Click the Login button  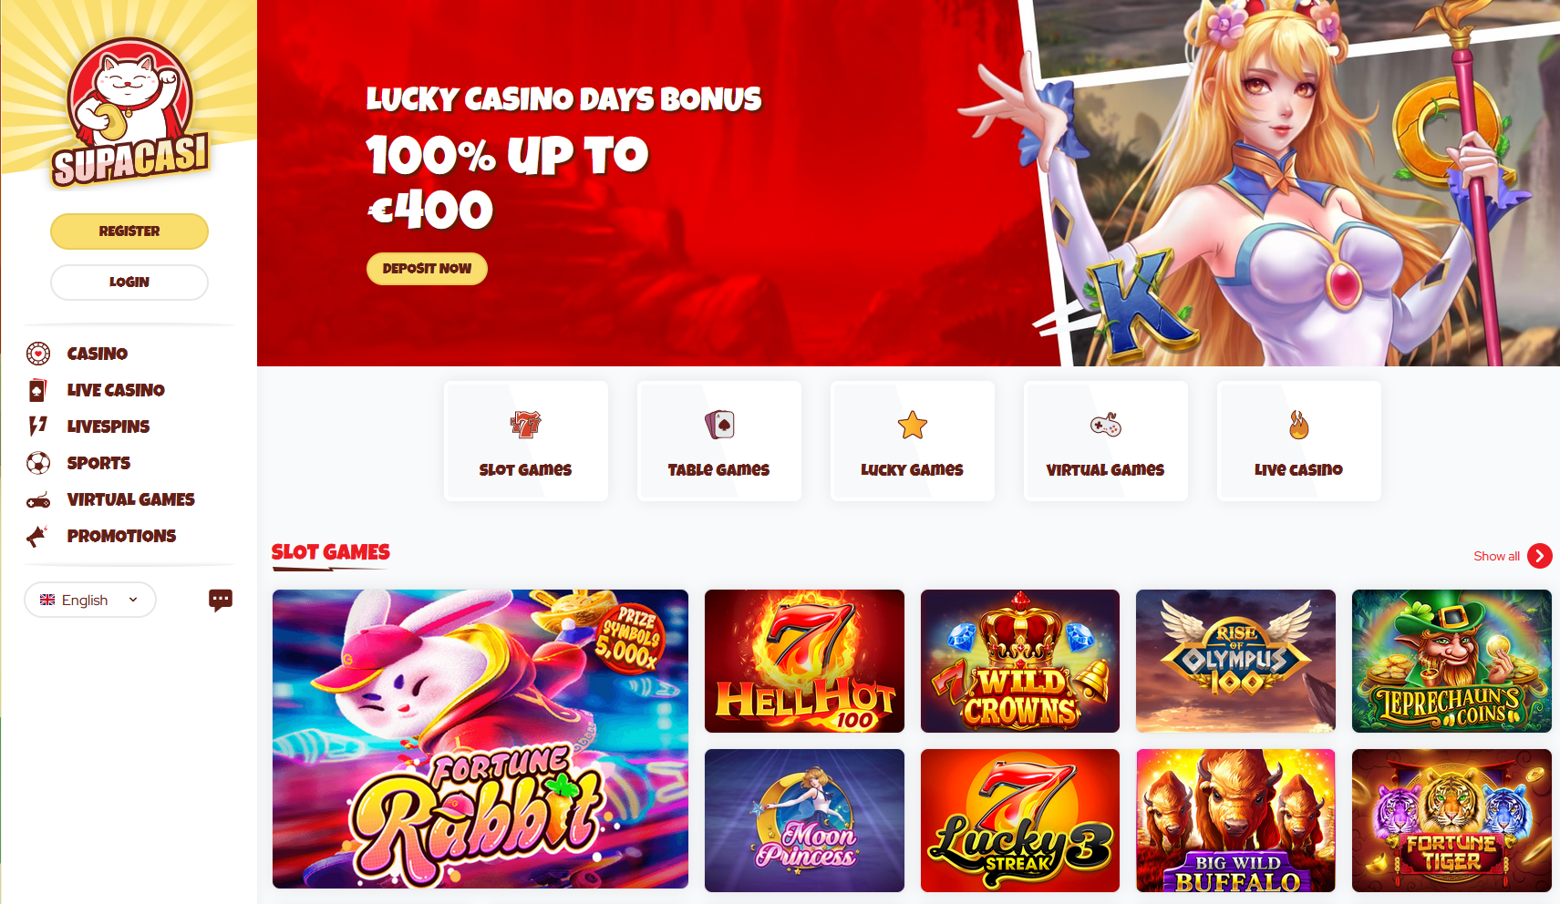coord(129,282)
